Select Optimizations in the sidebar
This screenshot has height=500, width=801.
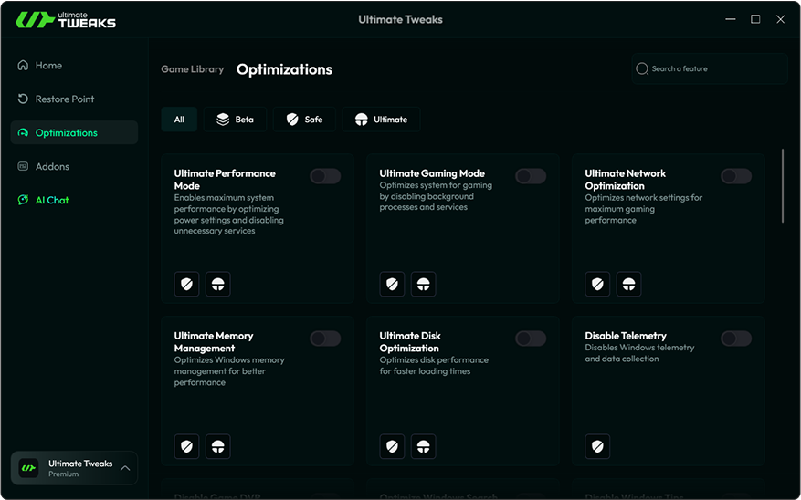pos(74,132)
